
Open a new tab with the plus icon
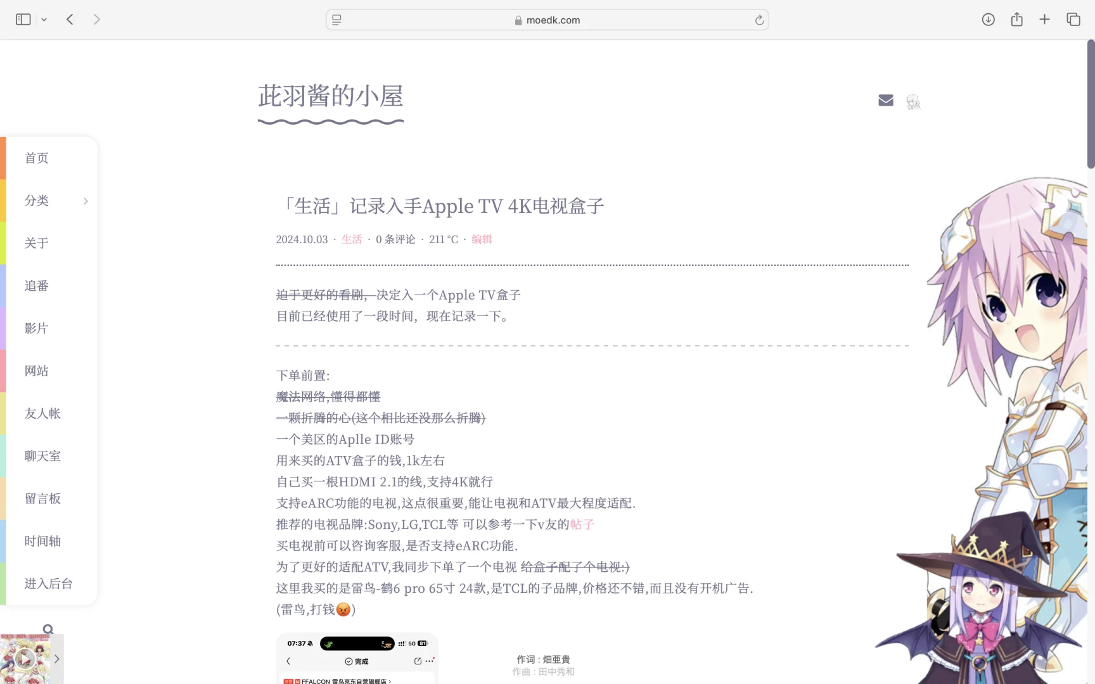coord(1044,20)
